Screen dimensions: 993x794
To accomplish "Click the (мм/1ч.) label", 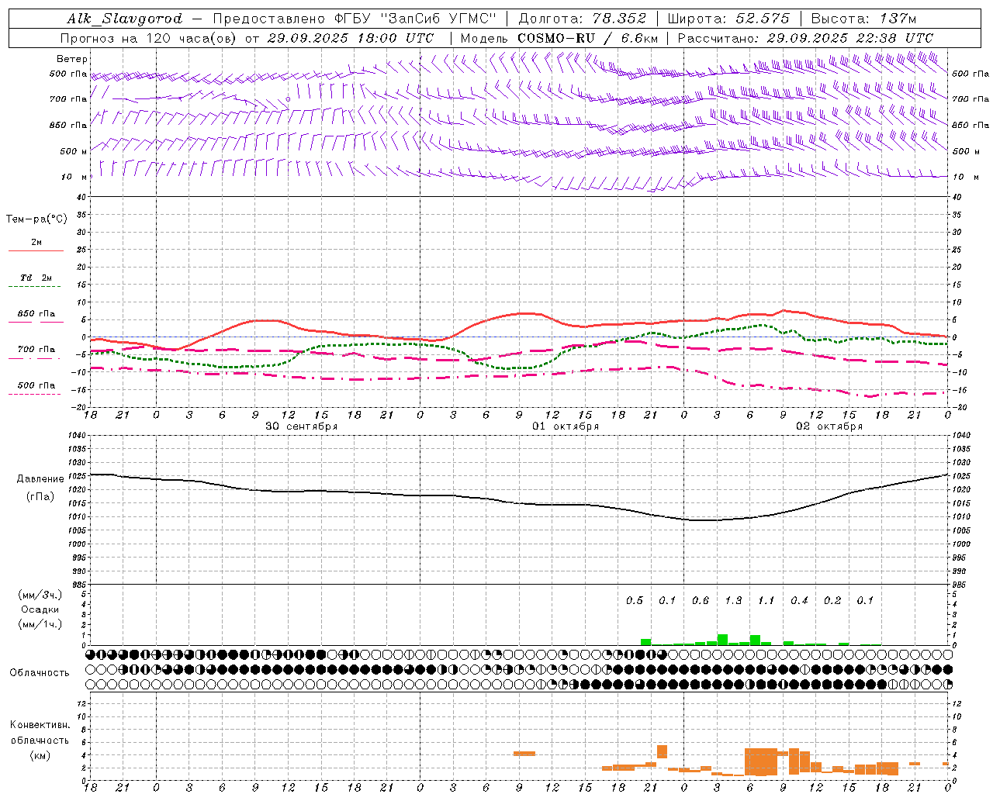I will click(x=40, y=624).
